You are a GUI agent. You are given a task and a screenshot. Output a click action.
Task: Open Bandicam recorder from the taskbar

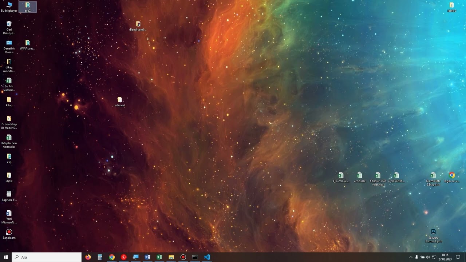coord(183,257)
